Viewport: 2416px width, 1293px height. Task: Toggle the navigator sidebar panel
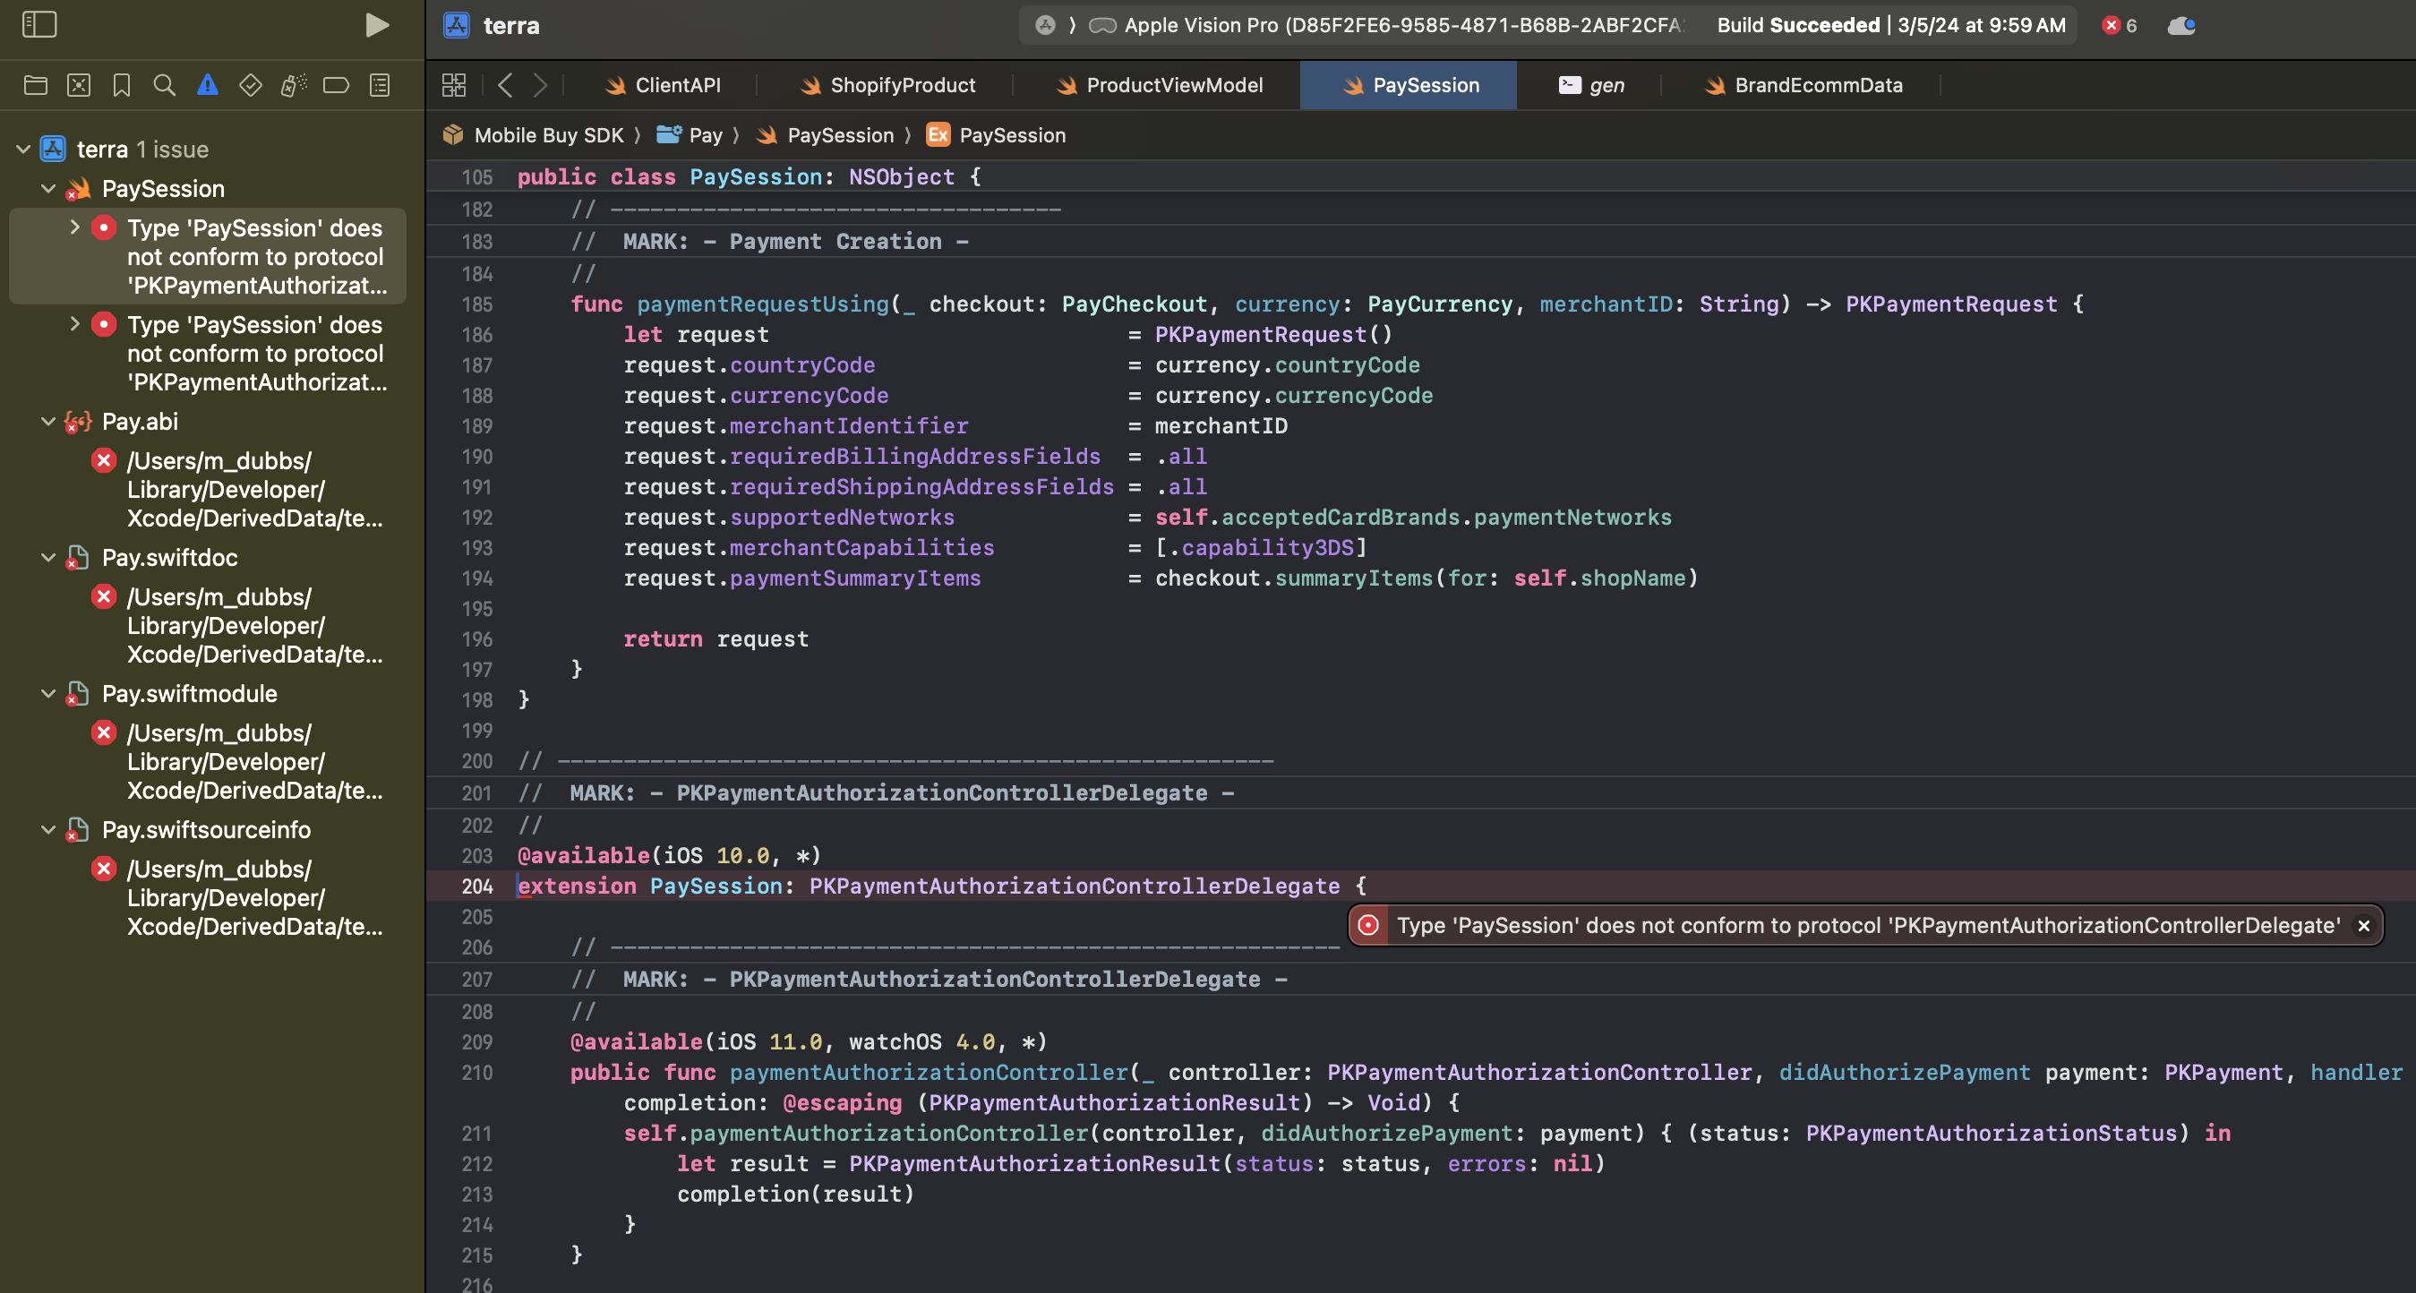tap(39, 24)
